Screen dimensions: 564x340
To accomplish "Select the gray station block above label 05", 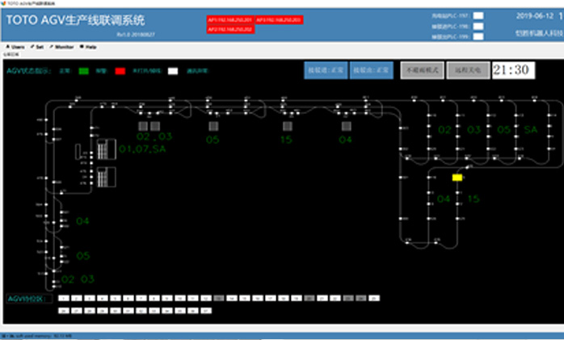I will (x=213, y=126).
